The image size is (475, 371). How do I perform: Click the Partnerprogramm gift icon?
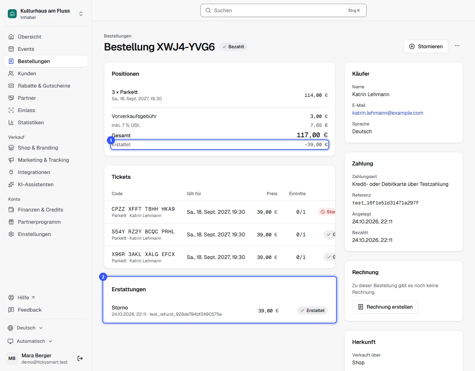tap(11, 222)
